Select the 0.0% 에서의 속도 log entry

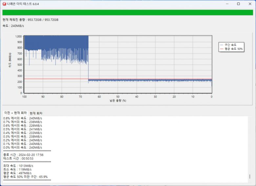(x=23, y=147)
